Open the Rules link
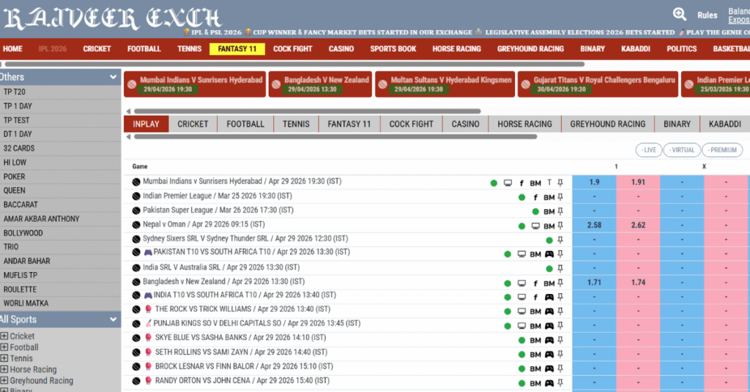The height and width of the screenshot is (392, 750). [x=707, y=15]
